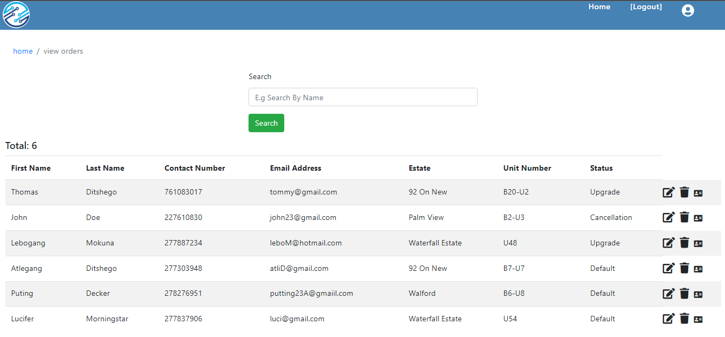Screen dimensions: 725x337
Task: Click the First Name column header
Action: pos(31,168)
